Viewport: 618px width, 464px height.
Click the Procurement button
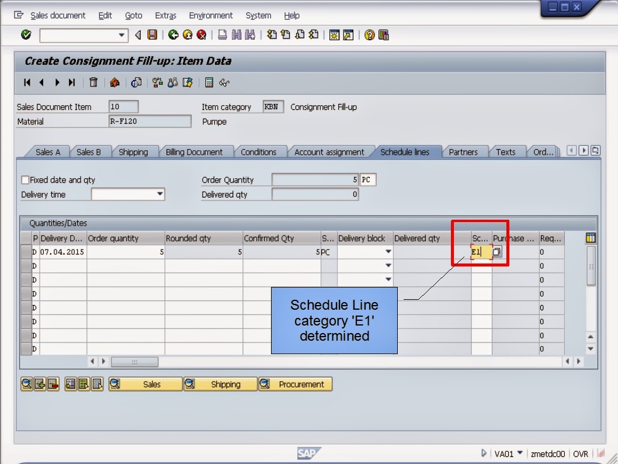pyautogui.click(x=301, y=384)
